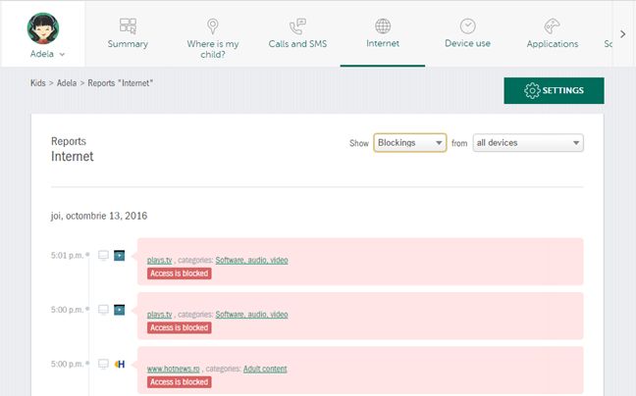Click Adela's avatar picture
636x396 pixels.
(43, 28)
